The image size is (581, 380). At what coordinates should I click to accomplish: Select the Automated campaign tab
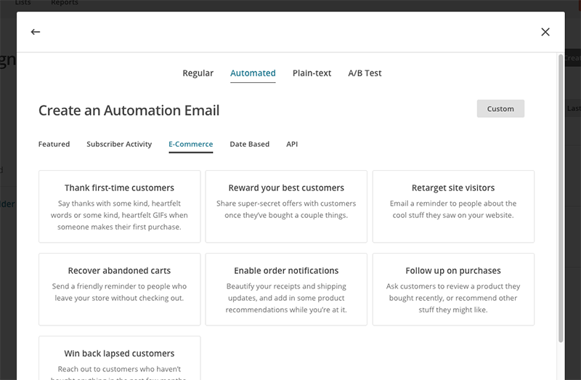[253, 73]
